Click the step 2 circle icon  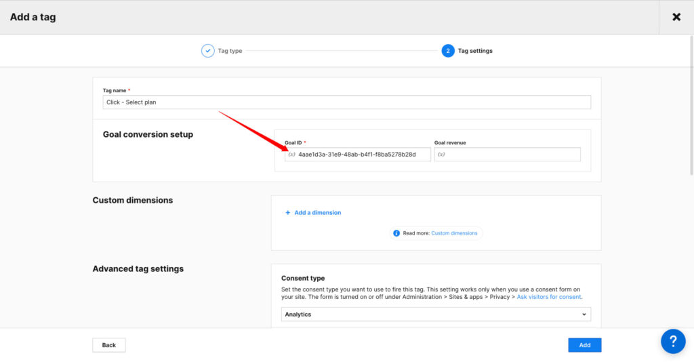[x=447, y=51]
